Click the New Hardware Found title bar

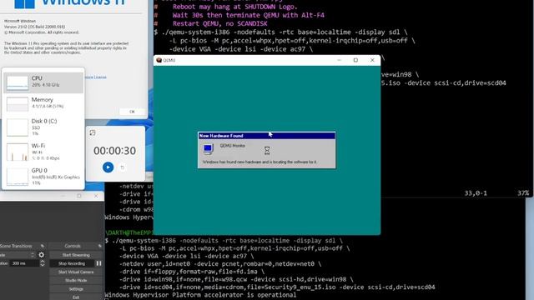[266, 136]
